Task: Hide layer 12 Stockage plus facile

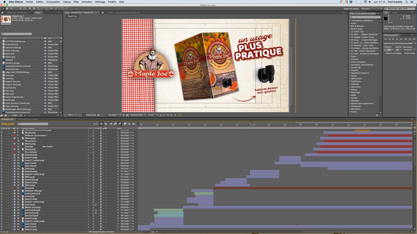Action: tap(2, 146)
